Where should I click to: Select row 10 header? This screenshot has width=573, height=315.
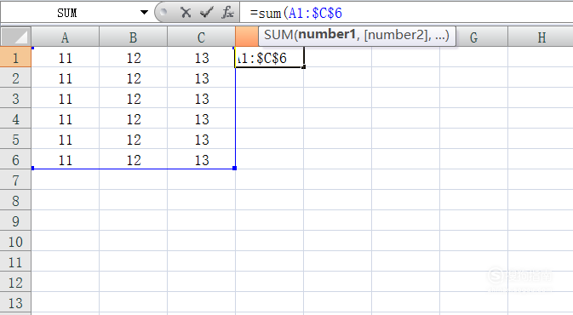15,242
